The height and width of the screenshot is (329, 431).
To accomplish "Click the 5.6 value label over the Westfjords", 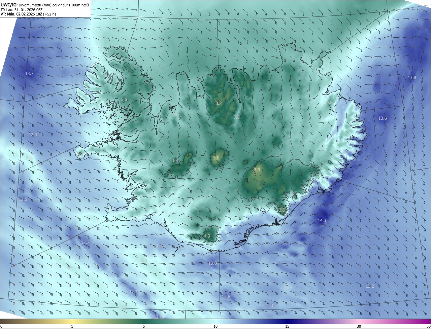I will (124, 99).
